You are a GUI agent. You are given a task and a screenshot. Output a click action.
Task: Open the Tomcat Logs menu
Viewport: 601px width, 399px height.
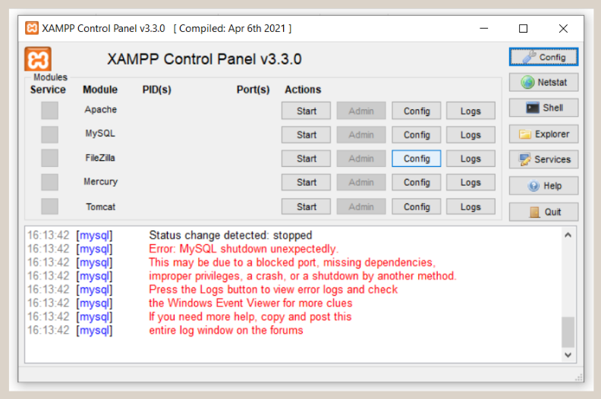point(470,206)
